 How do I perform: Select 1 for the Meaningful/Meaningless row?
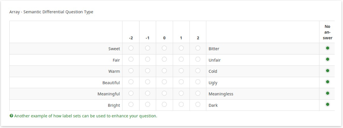pos(181,93)
